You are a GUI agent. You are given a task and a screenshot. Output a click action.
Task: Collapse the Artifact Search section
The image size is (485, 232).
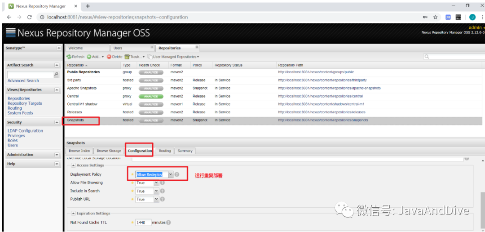57,65
